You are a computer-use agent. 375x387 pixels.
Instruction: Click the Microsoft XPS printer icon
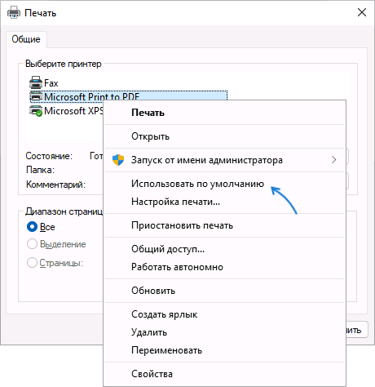click(36, 111)
